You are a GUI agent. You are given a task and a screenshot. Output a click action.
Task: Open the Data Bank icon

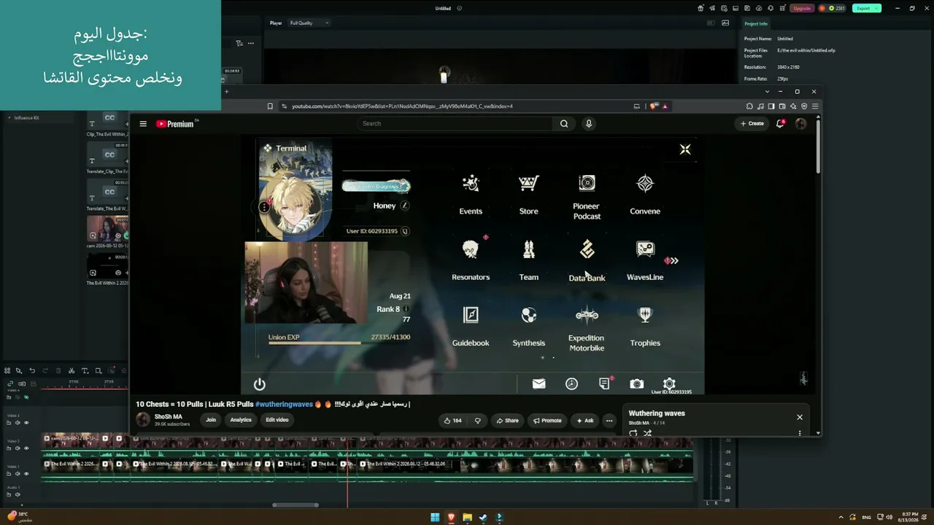[587, 249]
